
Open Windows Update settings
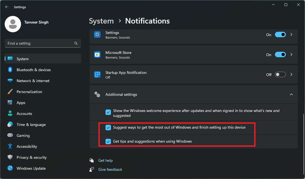tap(31, 168)
